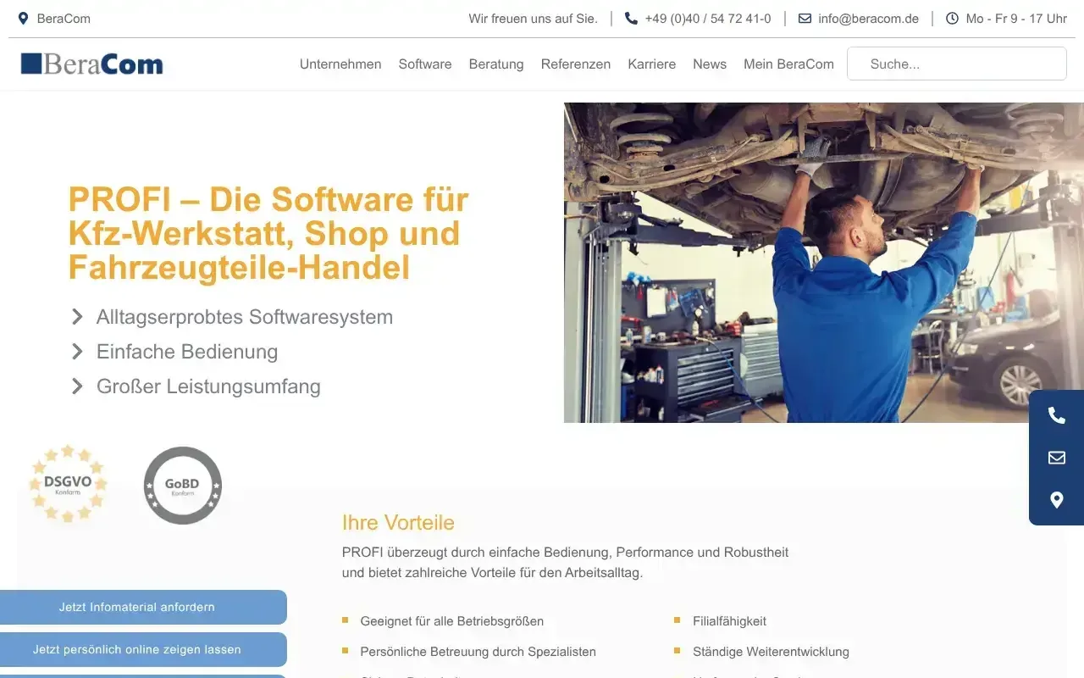The width and height of the screenshot is (1084, 678).
Task: Click the clock icon for opening hours
Action: (x=952, y=19)
